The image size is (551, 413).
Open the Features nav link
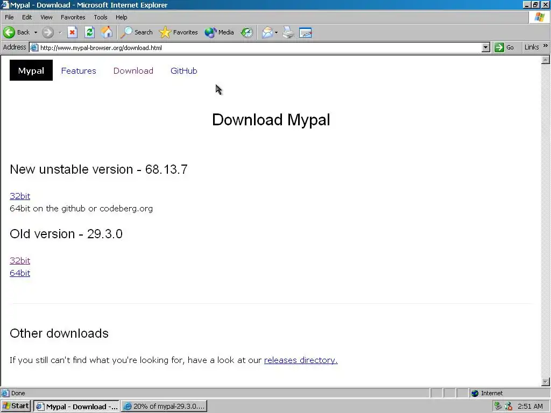(79, 70)
